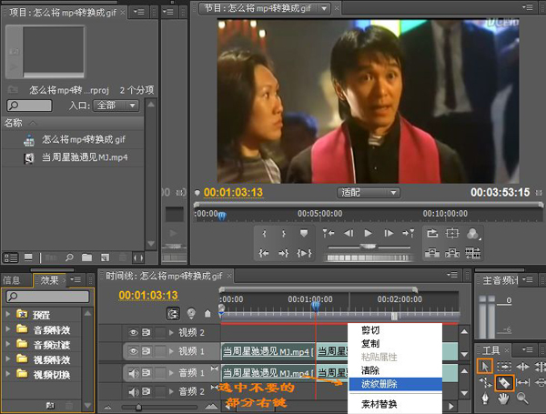Toggle track lock box on 音频 1
Screen dimensions: 546x414
point(160,373)
